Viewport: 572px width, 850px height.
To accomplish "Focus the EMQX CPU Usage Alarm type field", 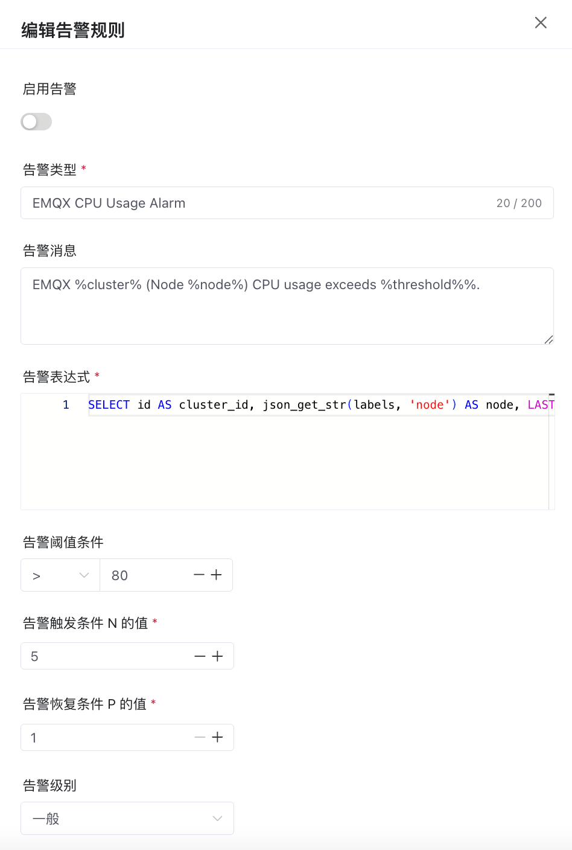I will click(241, 203).
